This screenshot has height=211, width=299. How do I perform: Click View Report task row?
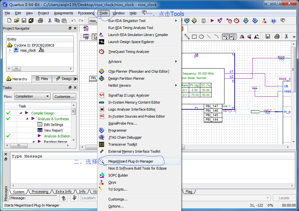(38, 130)
